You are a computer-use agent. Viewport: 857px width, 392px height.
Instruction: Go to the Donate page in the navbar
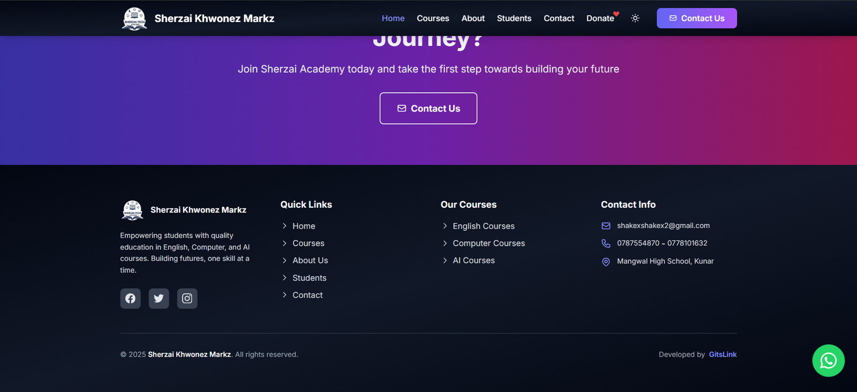600,18
